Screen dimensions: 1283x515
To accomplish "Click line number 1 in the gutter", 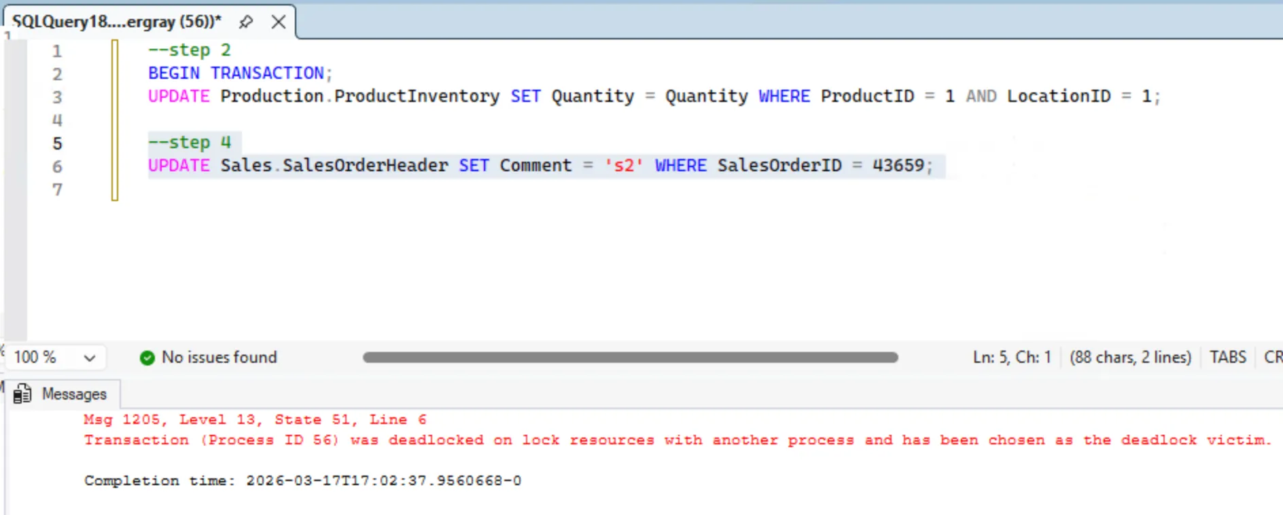I will click(57, 51).
